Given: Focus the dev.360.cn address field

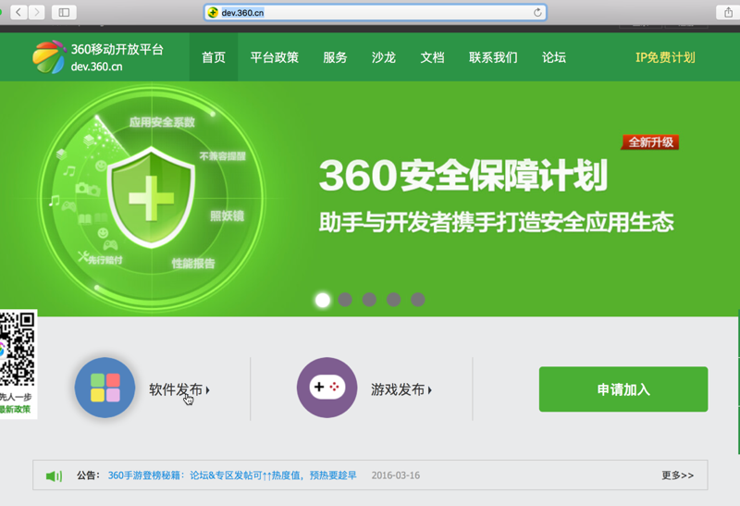Looking at the screenshot, I should click(376, 13).
